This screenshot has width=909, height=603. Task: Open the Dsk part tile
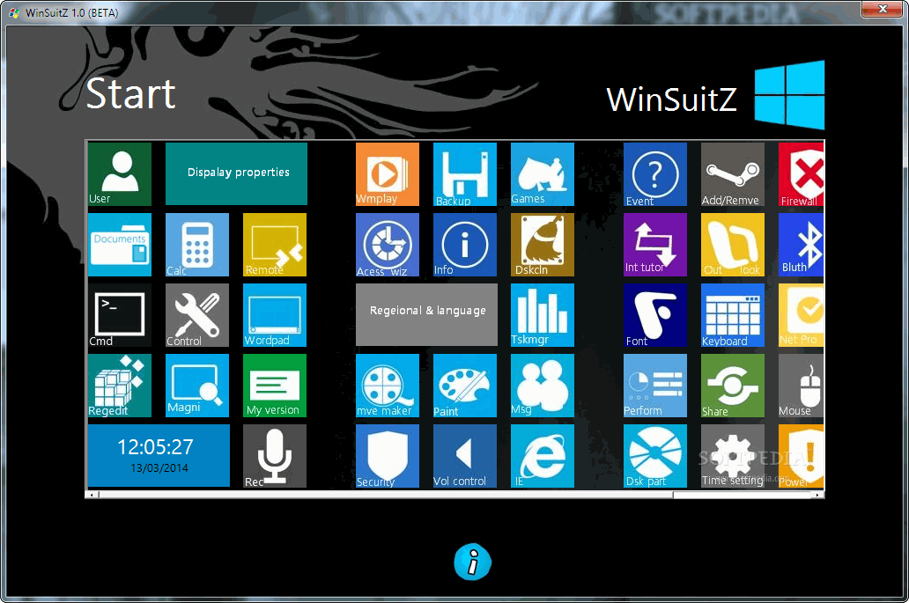point(655,456)
